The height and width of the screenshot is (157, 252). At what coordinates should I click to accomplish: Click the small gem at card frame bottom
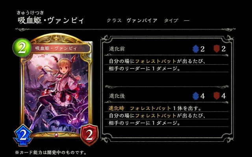pyautogui.click(x=56, y=135)
